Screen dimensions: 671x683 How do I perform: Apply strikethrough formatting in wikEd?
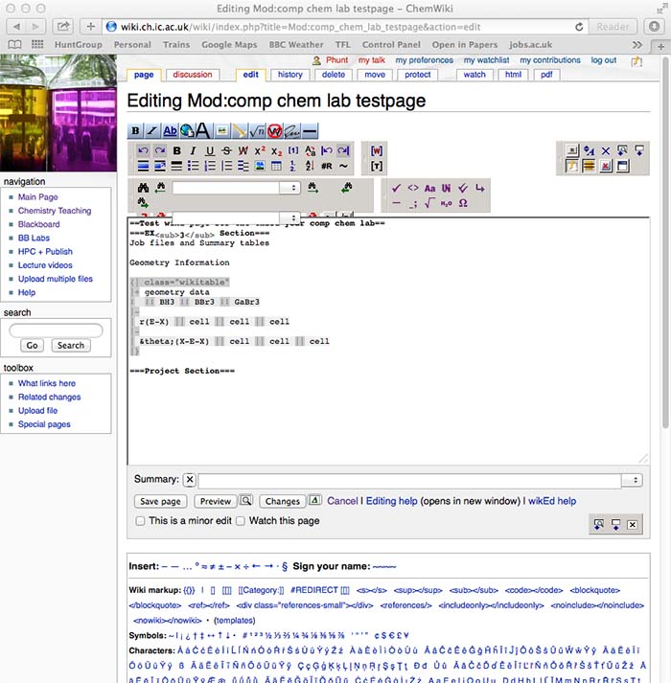pos(226,151)
